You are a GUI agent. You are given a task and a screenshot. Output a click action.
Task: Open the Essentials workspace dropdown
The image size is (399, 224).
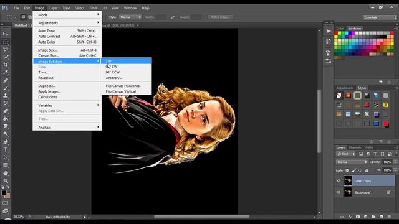pyautogui.click(x=380, y=17)
